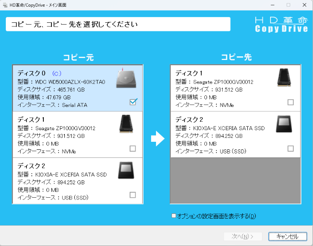This screenshot has height=246, width=313.
Task: Check the source Disk 1 Seagate checkbox
Action: [133, 148]
